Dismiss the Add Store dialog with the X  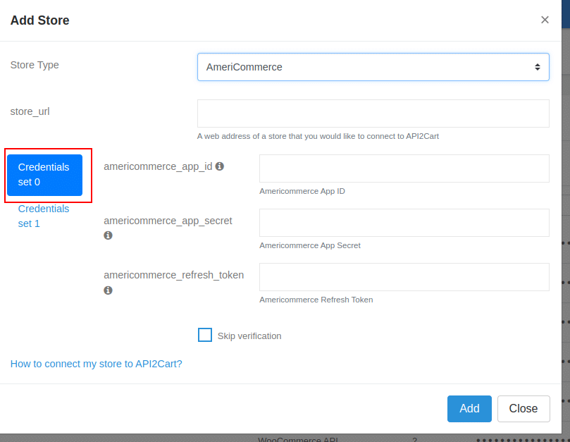(545, 20)
